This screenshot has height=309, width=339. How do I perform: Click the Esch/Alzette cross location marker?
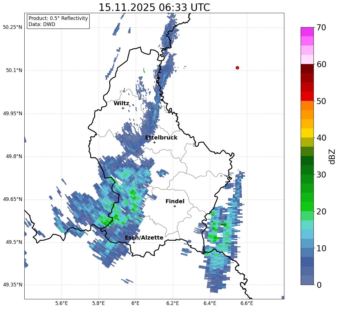tap(134, 242)
